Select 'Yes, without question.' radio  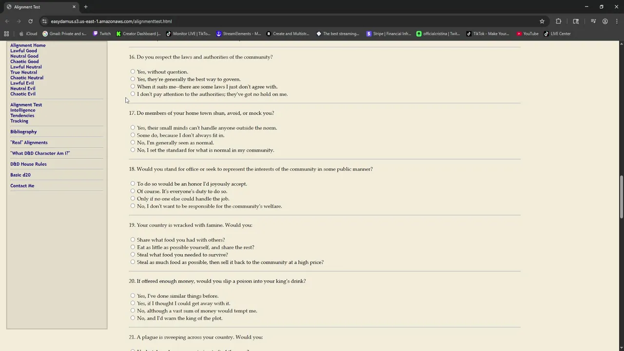pyautogui.click(x=133, y=72)
